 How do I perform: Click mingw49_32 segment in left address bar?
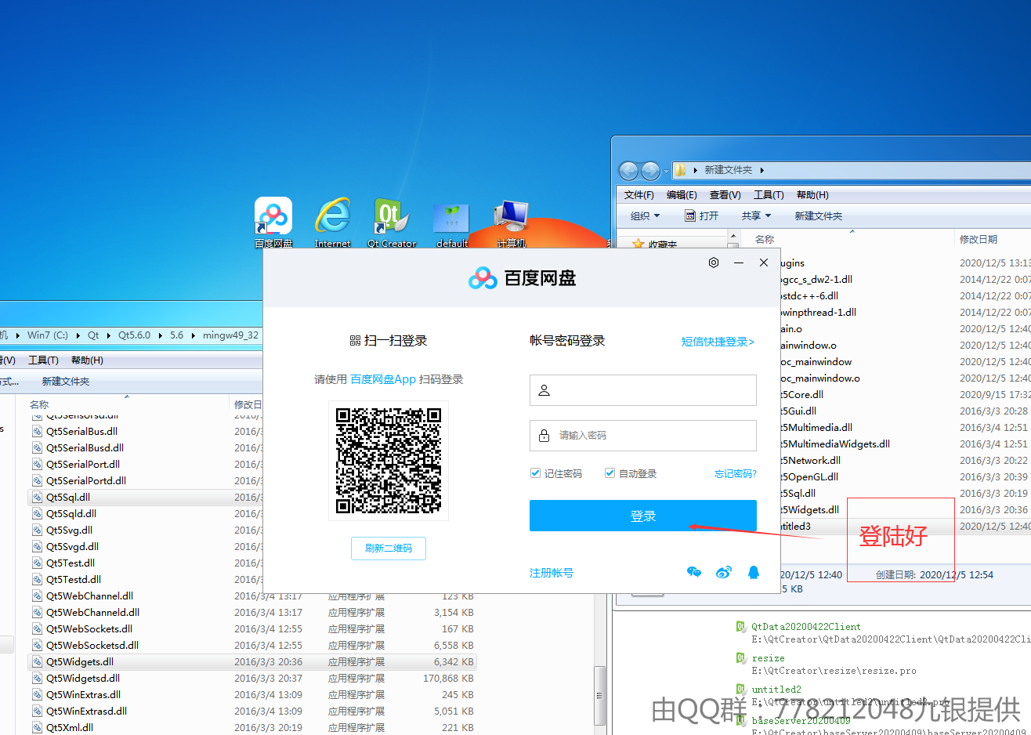230,335
